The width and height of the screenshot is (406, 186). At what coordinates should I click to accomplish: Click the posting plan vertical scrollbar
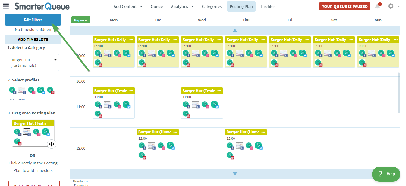[399, 93]
